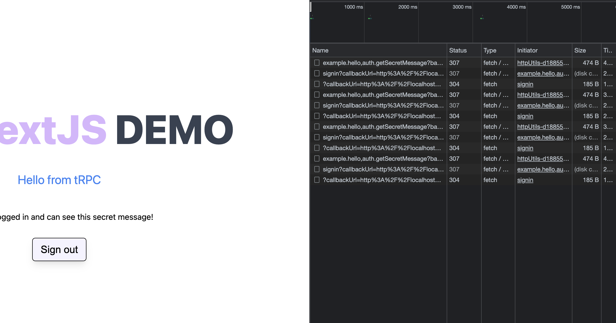This screenshot has height=323, width=616.
Task: Click the Sign out button
Action: (59, 249)
